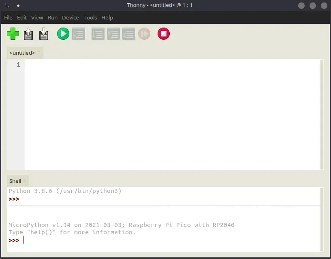Click the Step out toolbar icon
This screenshot has width=331, height=259.
click(x=129, y=34)
